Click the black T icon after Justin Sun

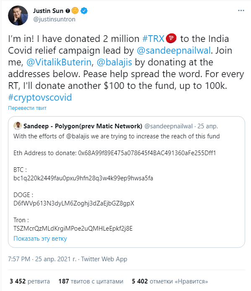[x=68, y=11]
